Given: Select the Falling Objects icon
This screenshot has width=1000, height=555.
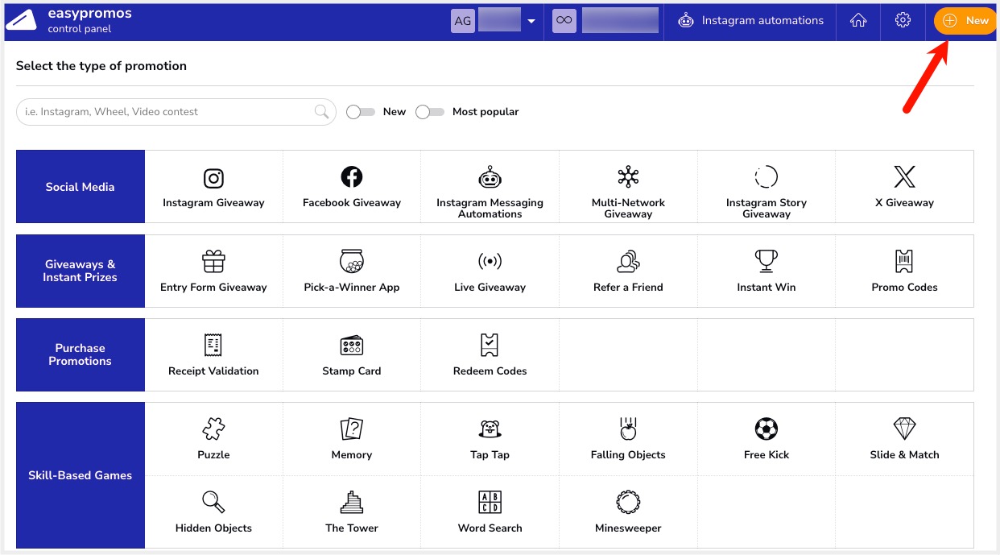Looking at the screenshot, I should 628,429.
